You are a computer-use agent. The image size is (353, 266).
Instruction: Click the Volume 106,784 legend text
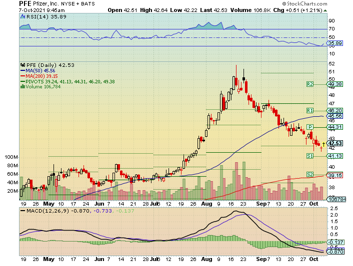click(43, 87)
